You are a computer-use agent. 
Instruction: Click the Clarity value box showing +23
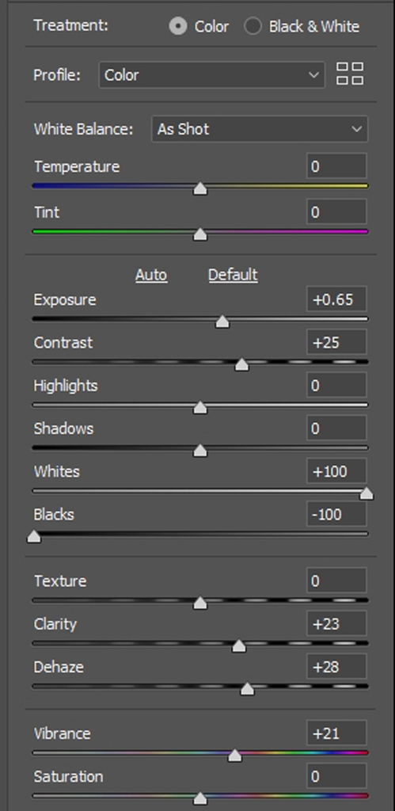tap(336, 624)
